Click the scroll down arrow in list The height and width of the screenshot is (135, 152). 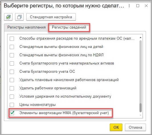[x=141, y=115]
